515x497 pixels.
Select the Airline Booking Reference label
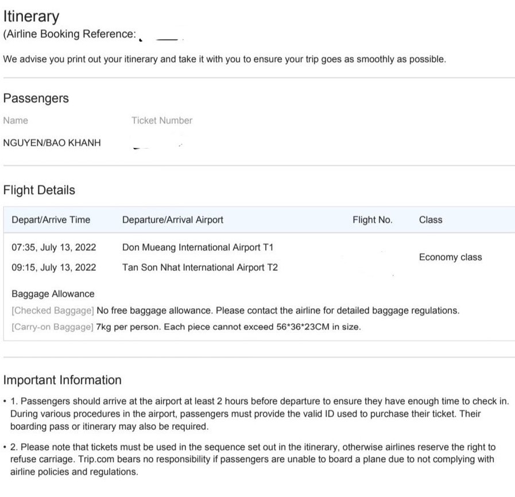pos(69,34)
